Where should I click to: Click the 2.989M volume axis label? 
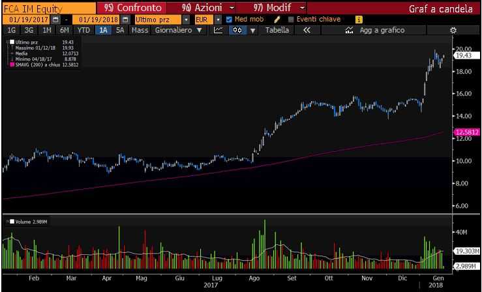466,266
